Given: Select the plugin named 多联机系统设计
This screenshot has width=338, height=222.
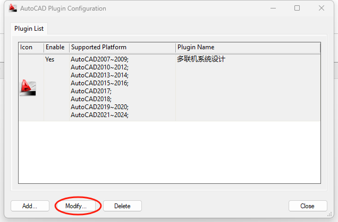Looking at the screenshot, I should 201,60.
